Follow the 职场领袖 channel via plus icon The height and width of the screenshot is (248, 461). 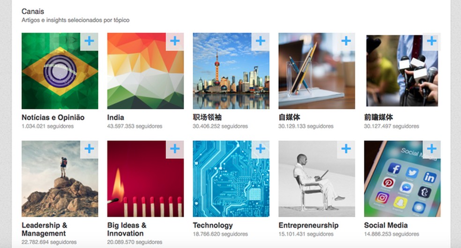[260, 41]
